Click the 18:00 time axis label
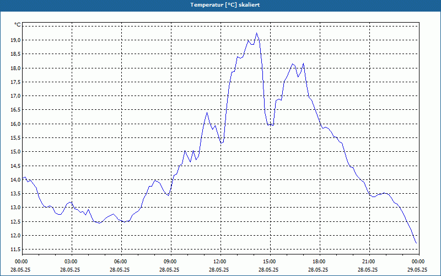This screenshot has width=441, height=276. click(320, 262)
